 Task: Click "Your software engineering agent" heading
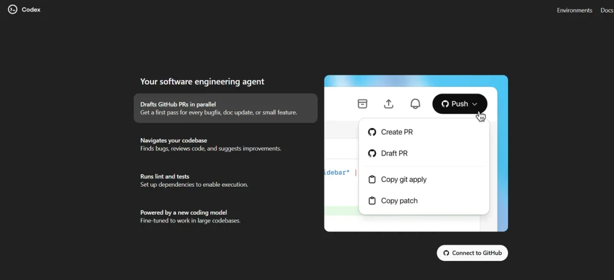pos(202,81)
